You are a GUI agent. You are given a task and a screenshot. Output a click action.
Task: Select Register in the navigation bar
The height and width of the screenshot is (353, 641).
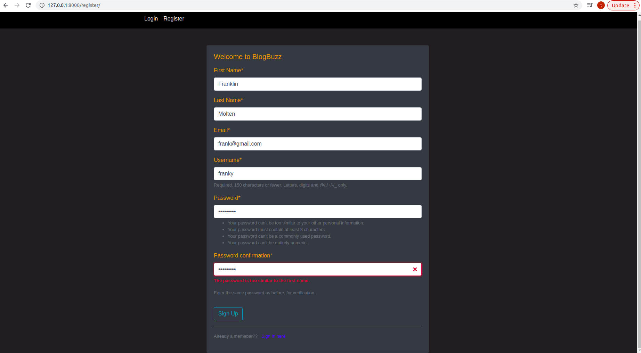(174, 18)
